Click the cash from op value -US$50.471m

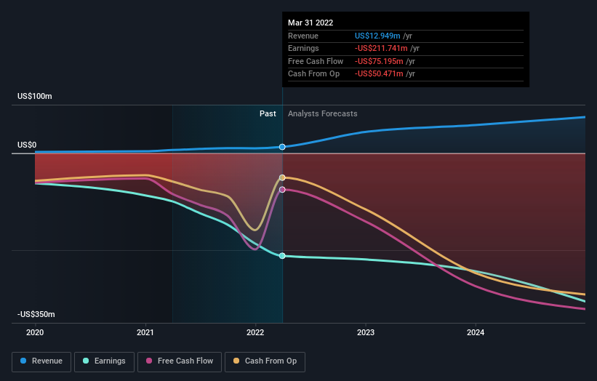[x=379, y=74]
